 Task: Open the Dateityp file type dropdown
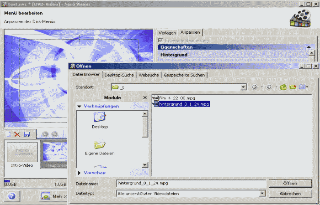(262, 194)
